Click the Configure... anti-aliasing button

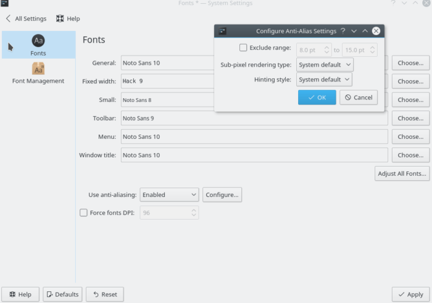pos(222,195)
